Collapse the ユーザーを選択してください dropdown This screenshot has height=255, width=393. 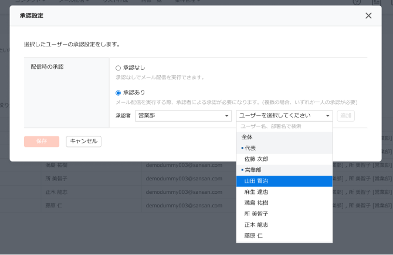[284, 116]
